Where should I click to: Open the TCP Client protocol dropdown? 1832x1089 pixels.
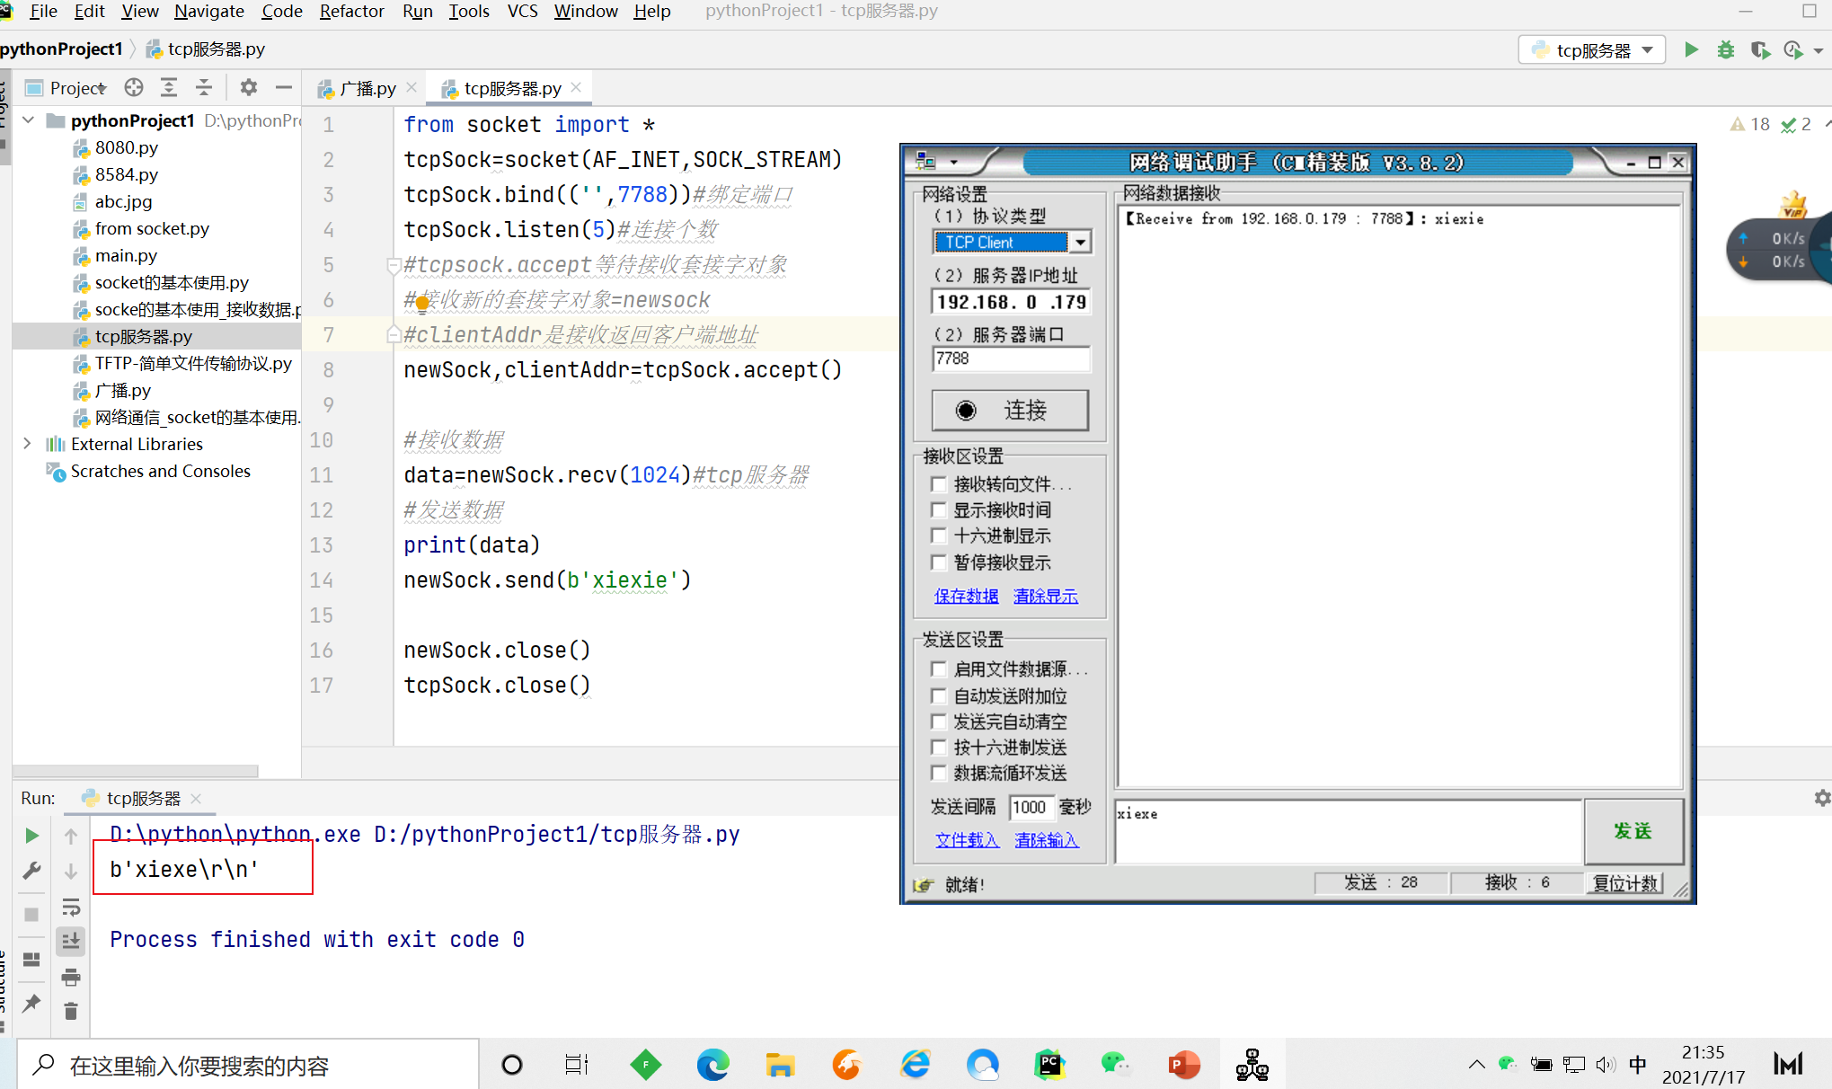1080,242
